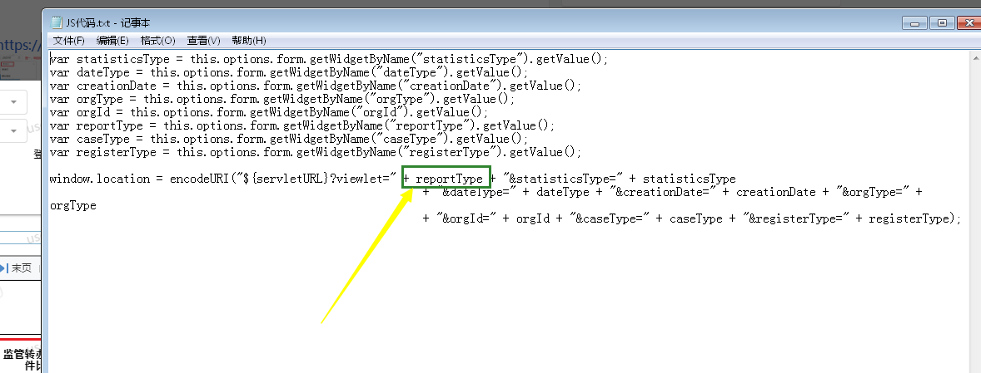Click the line starting with "var orgType"
981x373 pixels.
[x=282, y=99]
